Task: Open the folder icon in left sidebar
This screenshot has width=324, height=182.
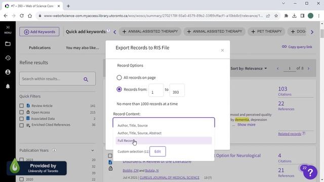Action: coord(8,44)
